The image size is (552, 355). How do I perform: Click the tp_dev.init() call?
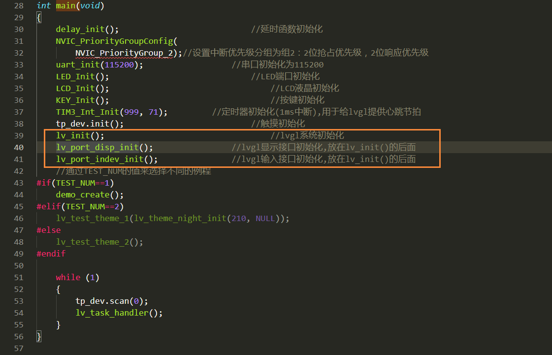pos(90,124)
